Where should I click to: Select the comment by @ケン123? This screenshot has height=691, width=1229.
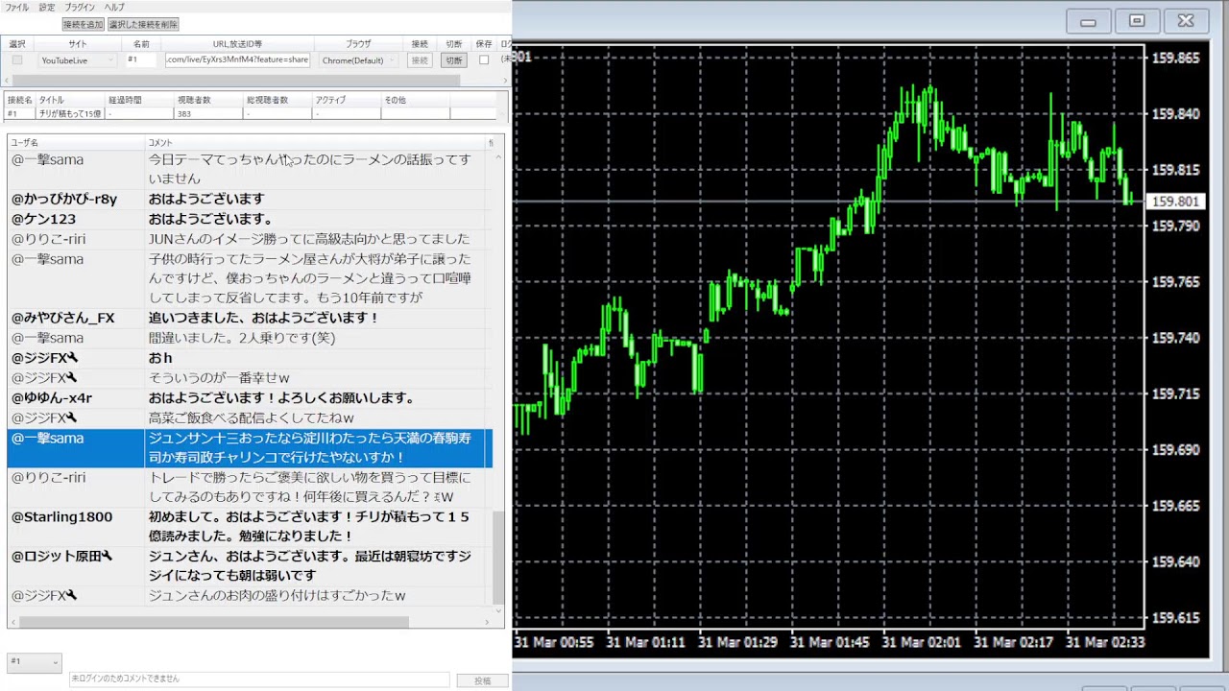[250, 219]
